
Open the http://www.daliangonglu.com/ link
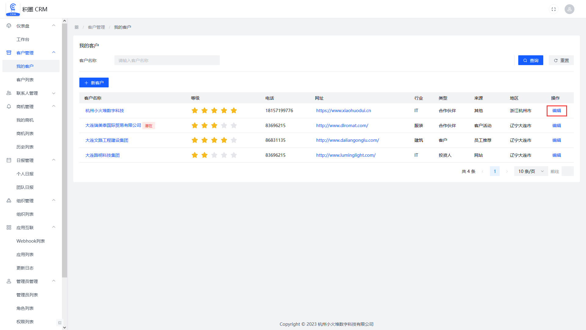coord(347,140)
